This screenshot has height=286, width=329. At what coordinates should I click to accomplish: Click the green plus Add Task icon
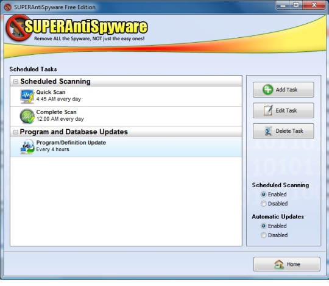click(267, 90)
